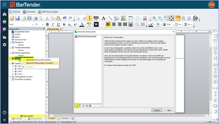Toggle Bold formatting

48,24
